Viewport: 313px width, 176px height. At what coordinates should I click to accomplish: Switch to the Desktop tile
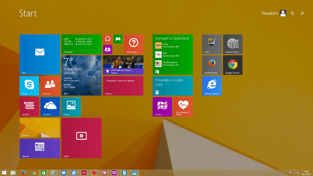pos(40,127)
